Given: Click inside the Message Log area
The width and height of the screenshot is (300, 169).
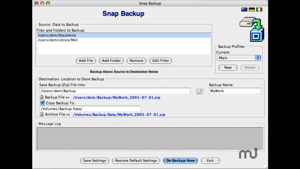Looking at the screenshot, I should point(150,139).
